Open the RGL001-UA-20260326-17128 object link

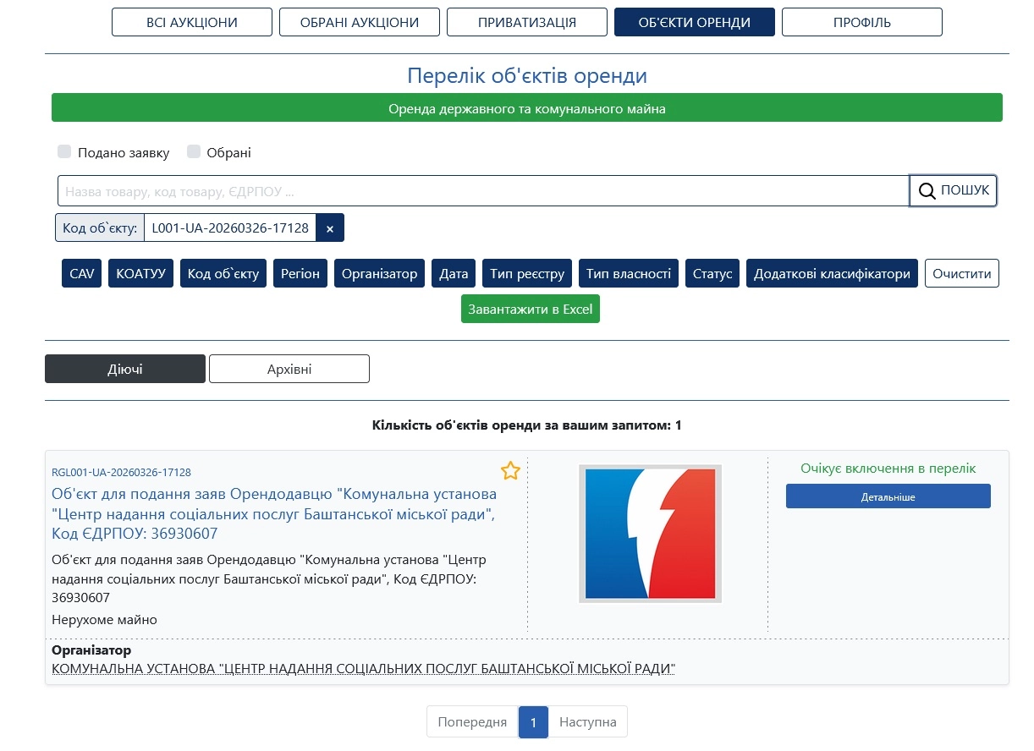pyautogui.click(x=121, y=472)
